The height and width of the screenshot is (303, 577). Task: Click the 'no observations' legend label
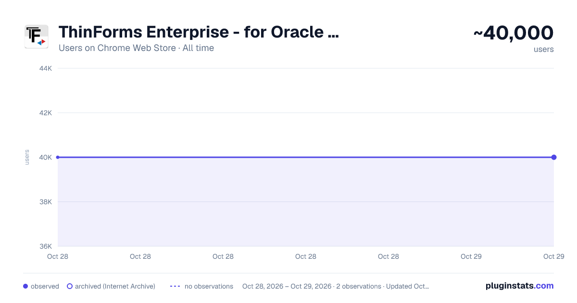(209, 286)
